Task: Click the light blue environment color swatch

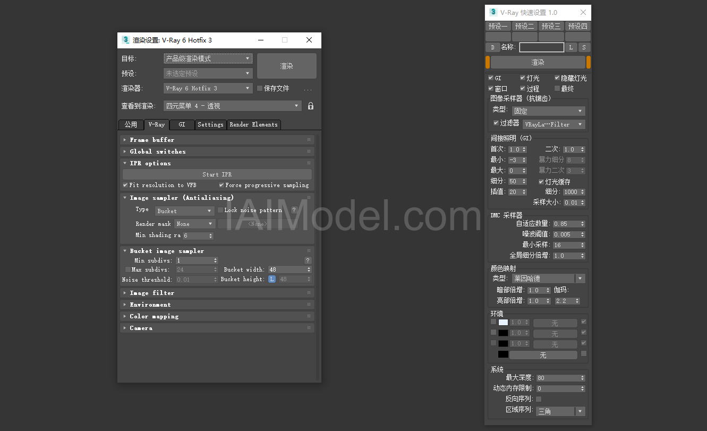Action: pyautogui.click(x=503, y=322)
